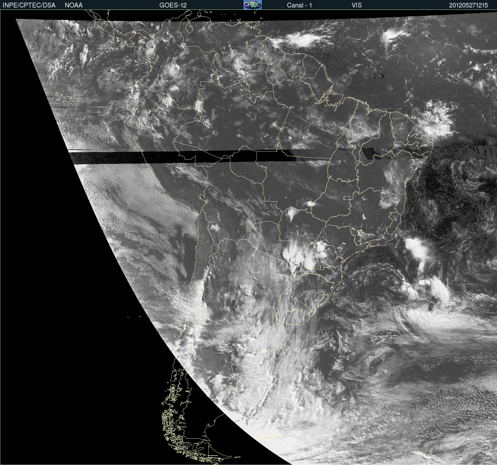
Task: Click the INPE/CPTEC/DSA header text
Action: tap(29, 5)
